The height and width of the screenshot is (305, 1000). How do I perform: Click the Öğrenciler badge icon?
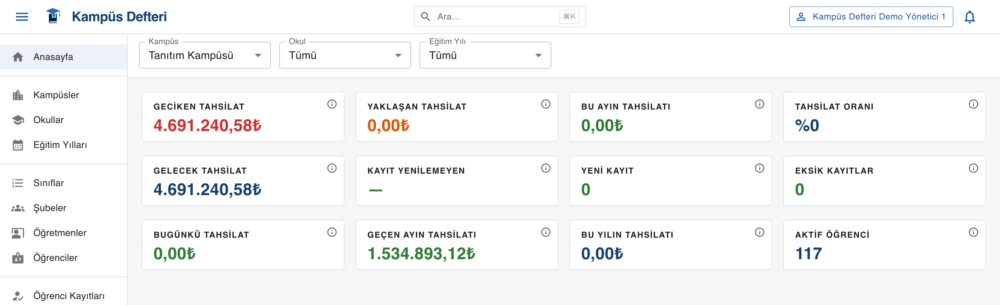(x=18, y=258)
